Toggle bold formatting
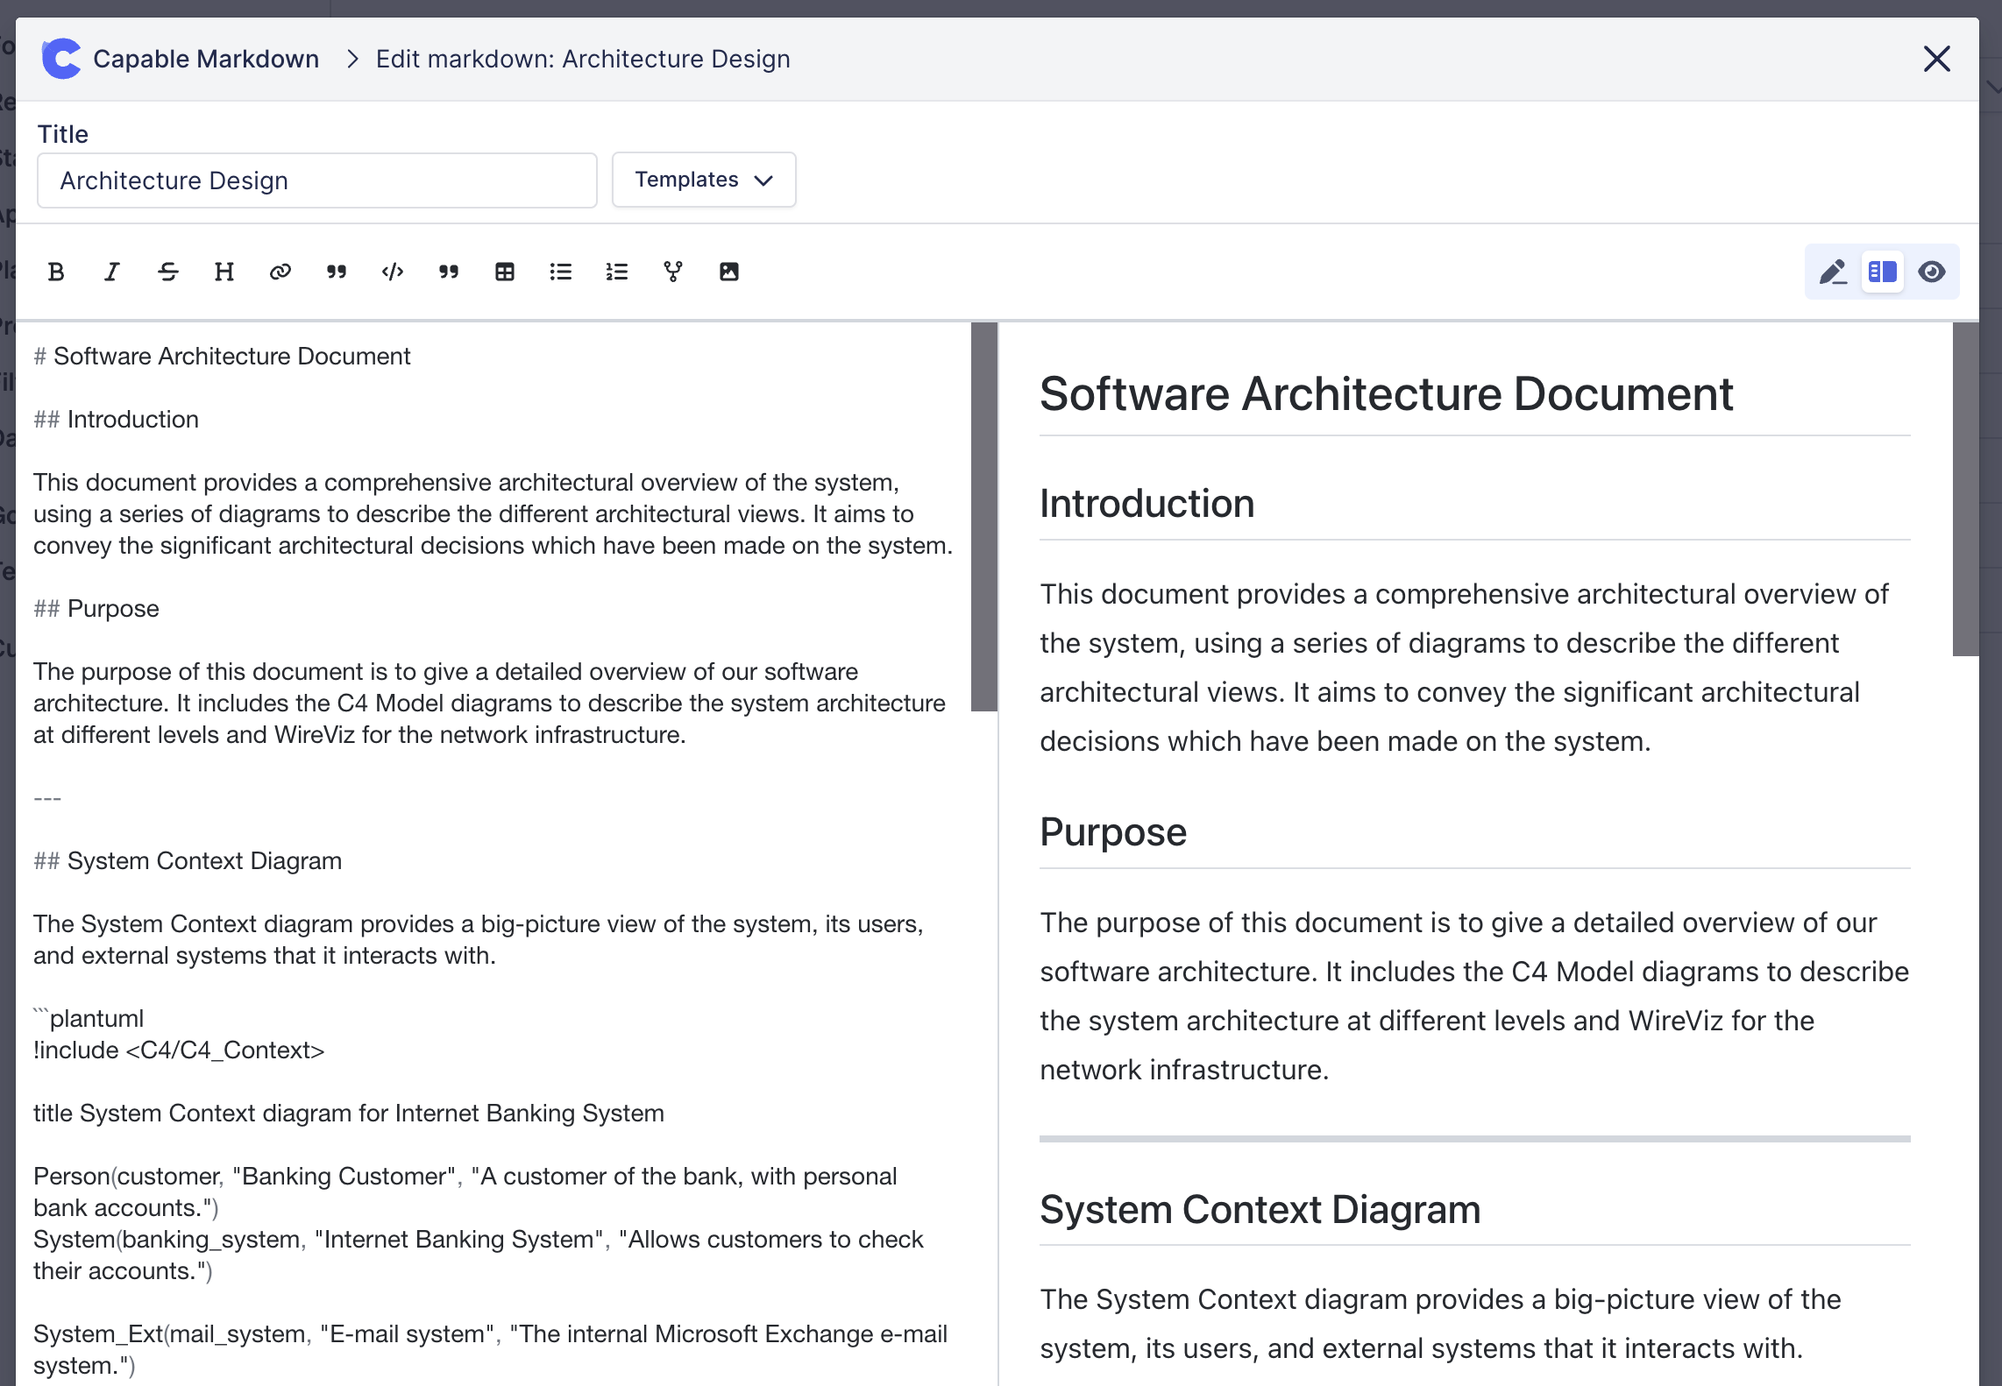Screen dimensions: 2002x1386 click(x=56, y=272)
